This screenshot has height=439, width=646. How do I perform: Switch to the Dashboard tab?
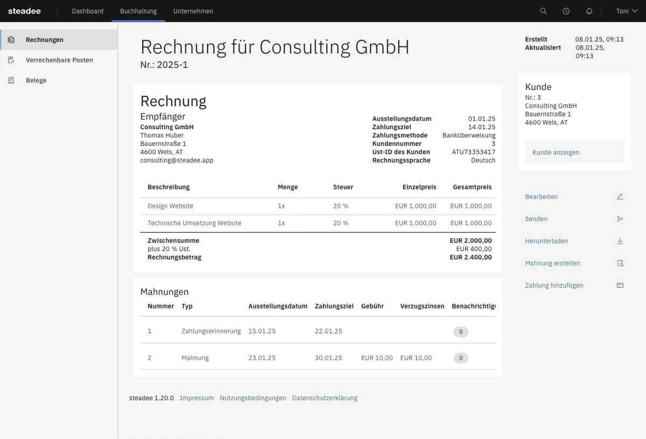tap(87, 11)
